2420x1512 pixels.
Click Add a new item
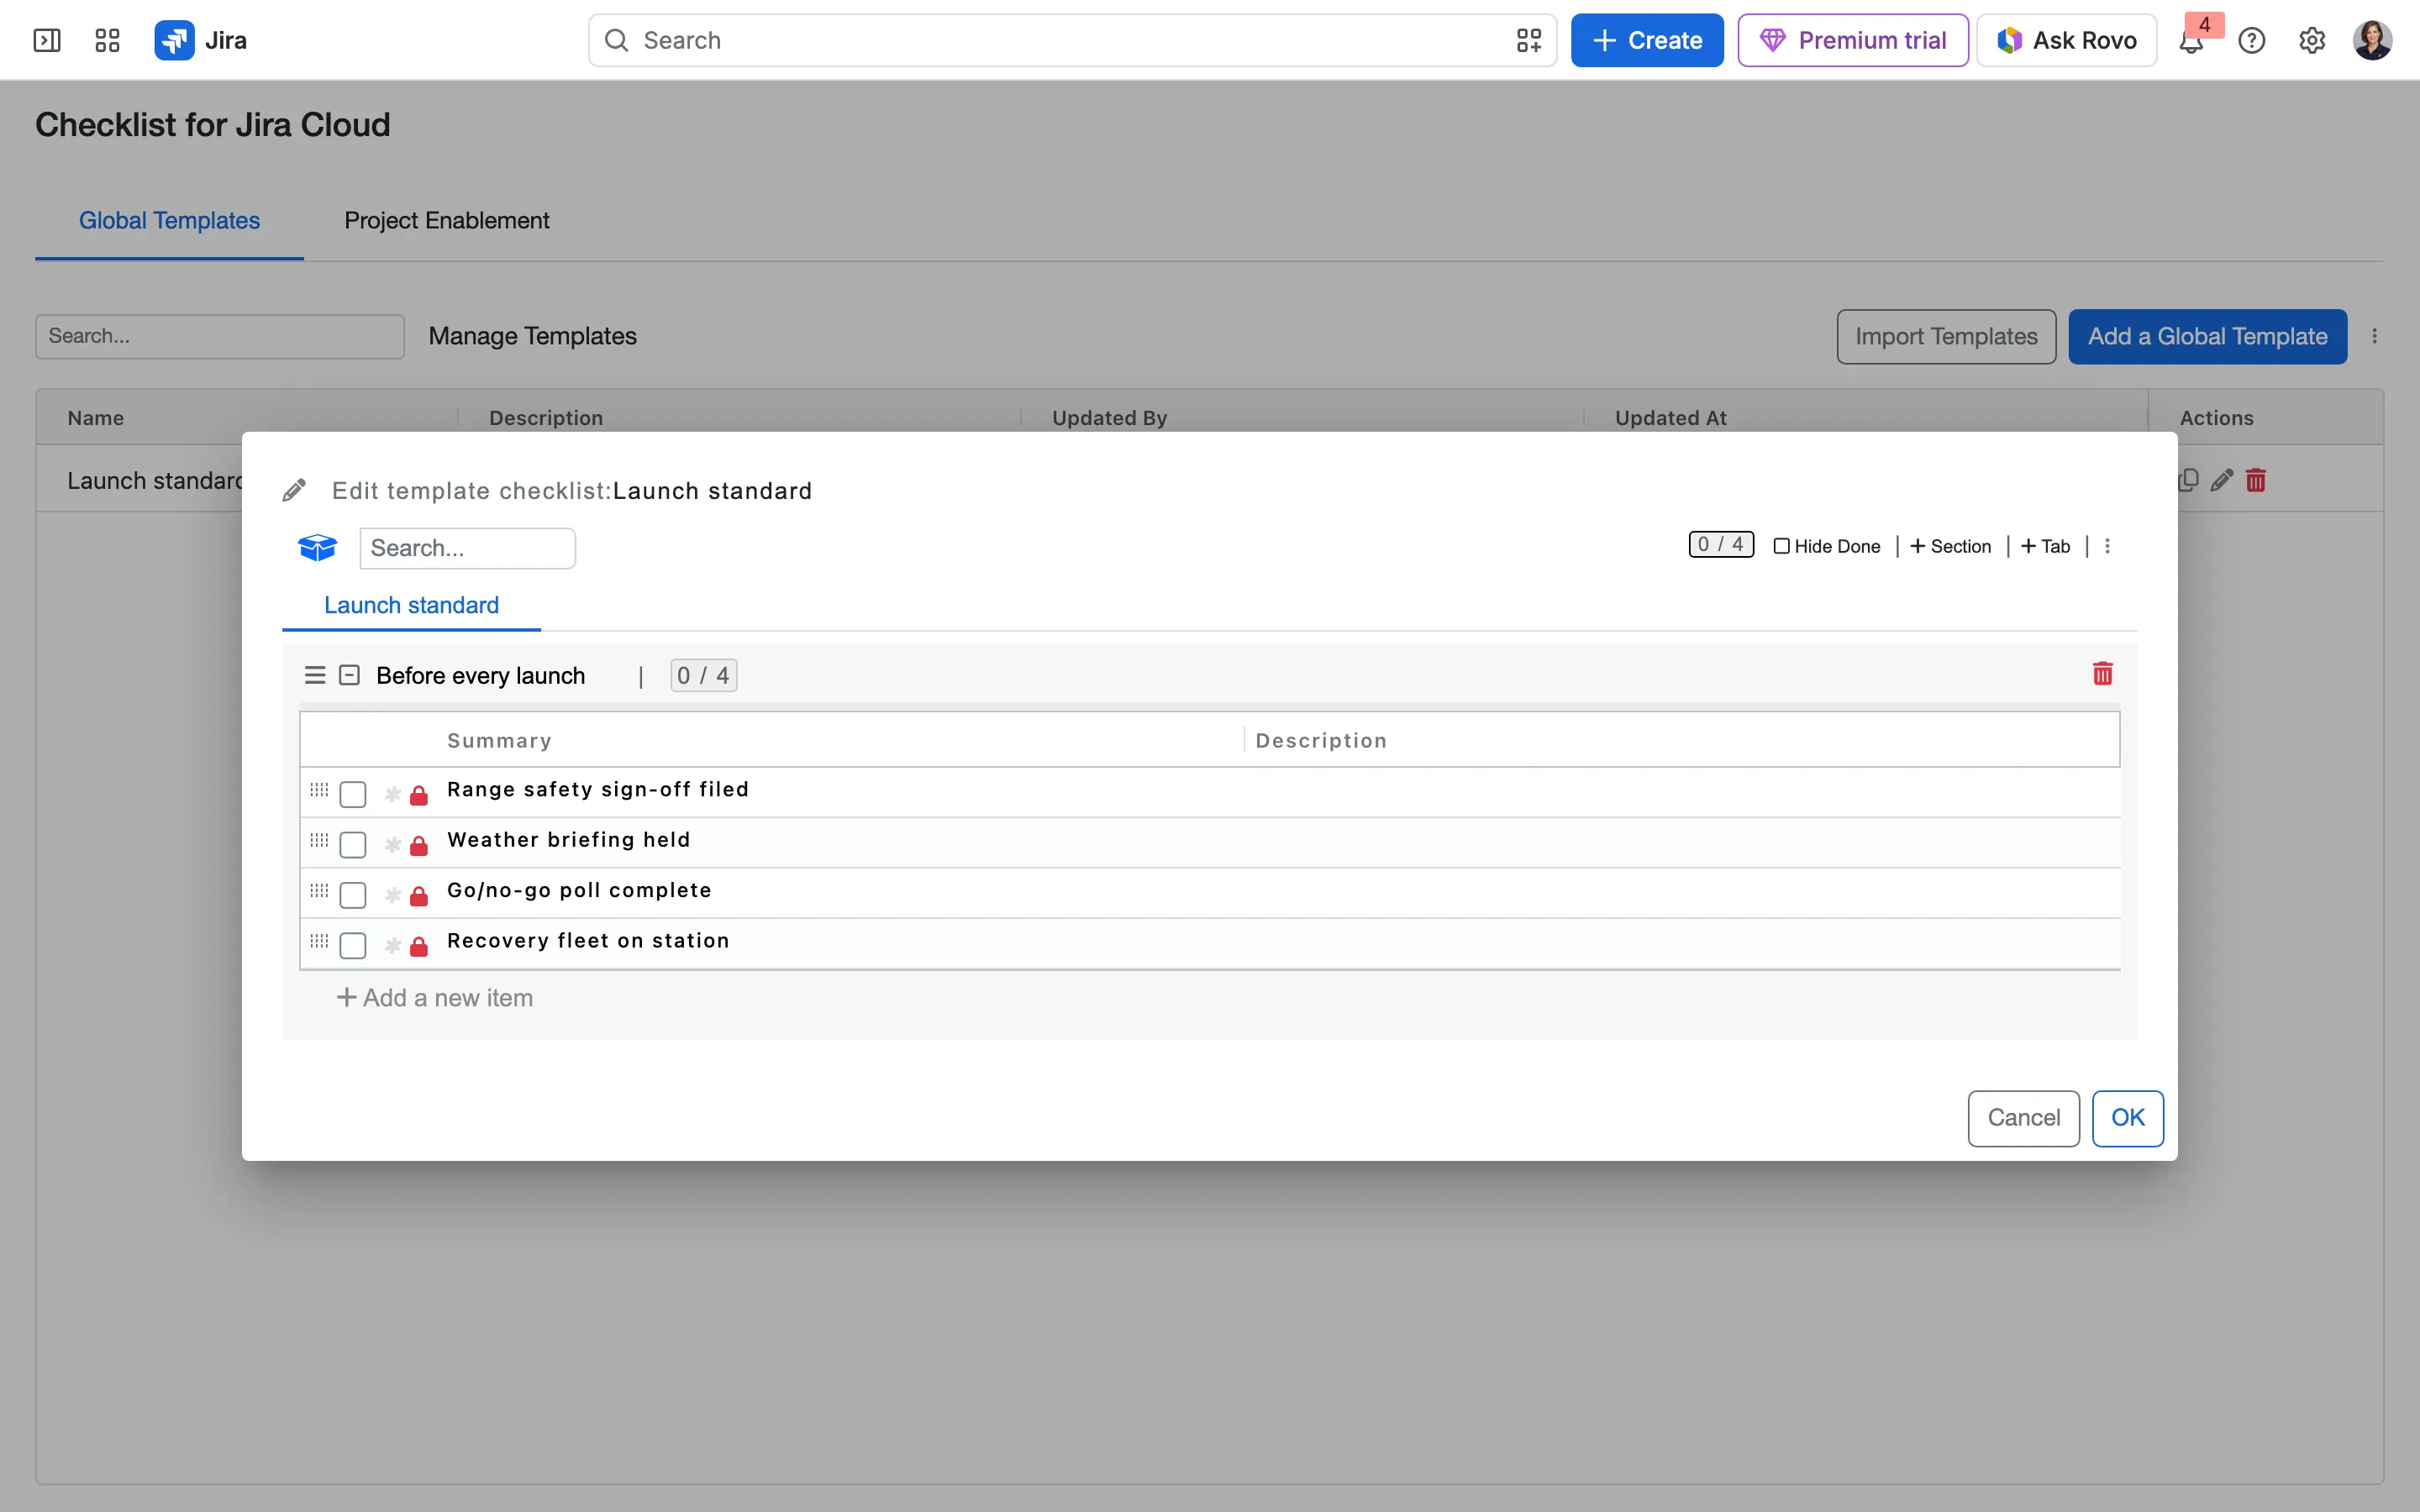434,998
